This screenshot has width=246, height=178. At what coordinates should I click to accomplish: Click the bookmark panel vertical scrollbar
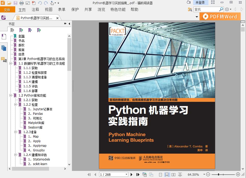click(69, 54)
